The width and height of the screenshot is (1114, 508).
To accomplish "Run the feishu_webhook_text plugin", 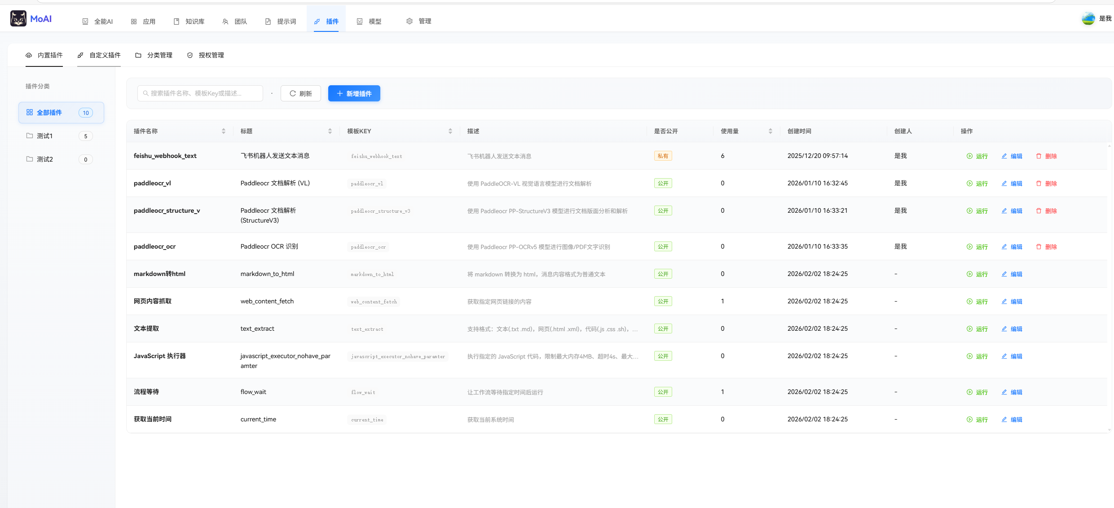I will pyautogui.click(x=977, y=156).
